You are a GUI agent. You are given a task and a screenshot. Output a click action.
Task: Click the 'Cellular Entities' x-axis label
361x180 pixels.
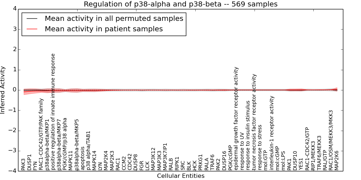180,176
